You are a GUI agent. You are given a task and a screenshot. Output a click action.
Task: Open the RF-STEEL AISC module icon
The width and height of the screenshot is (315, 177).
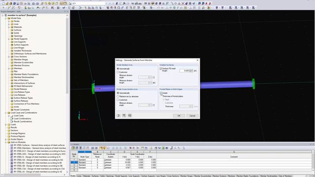coord(12,154)
